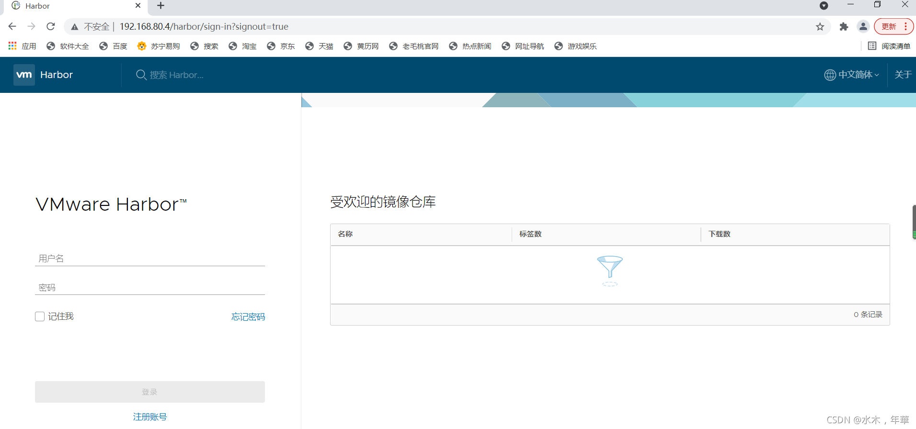The height and width of the screenshot is (429, 916).
Task: Click the 不安全 security warning icon
Action: pos(75,27)
